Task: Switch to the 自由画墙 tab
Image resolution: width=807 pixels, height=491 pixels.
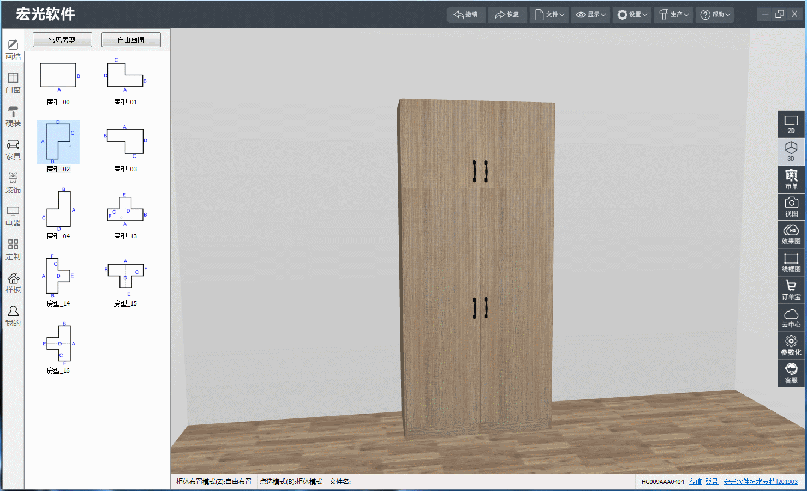Action: coord(131,40)
